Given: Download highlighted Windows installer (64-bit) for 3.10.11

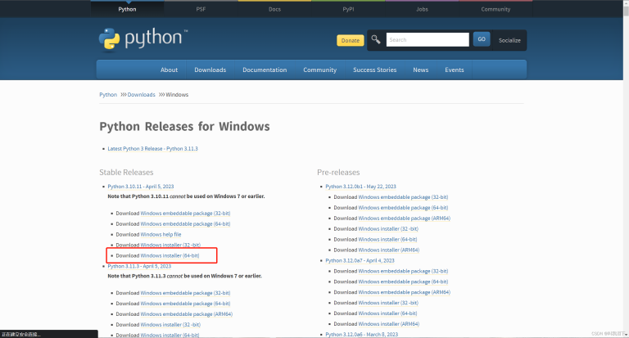Looking at the screenshot, I should [170, 255].
